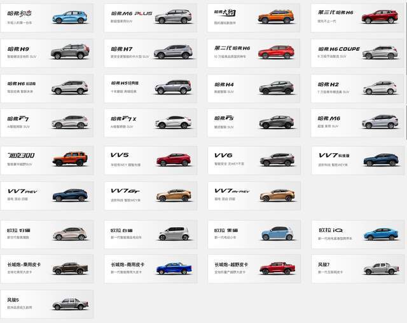
Task: Click the dark grey 哈弗H4 car image
Action: (x=277, y=88)
